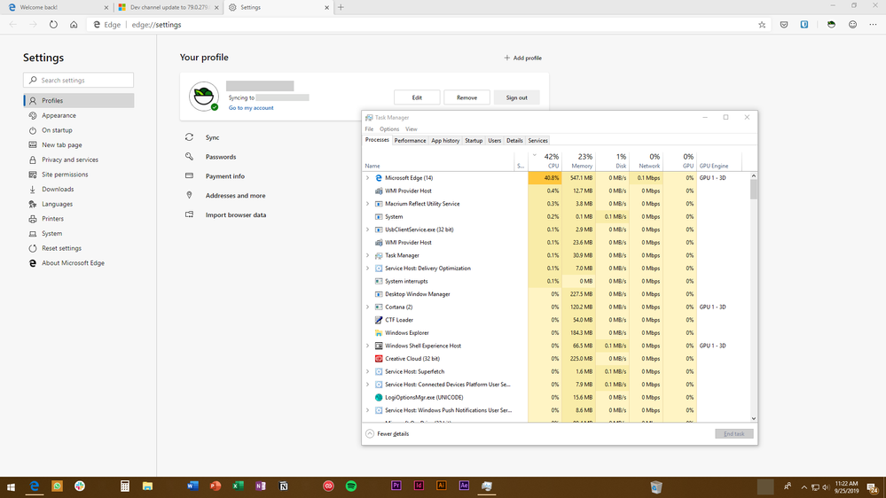Screen dimensions: 886x498
Task: Expand Service Host: Delivery Optimization
Action: (x=368, y=268)
